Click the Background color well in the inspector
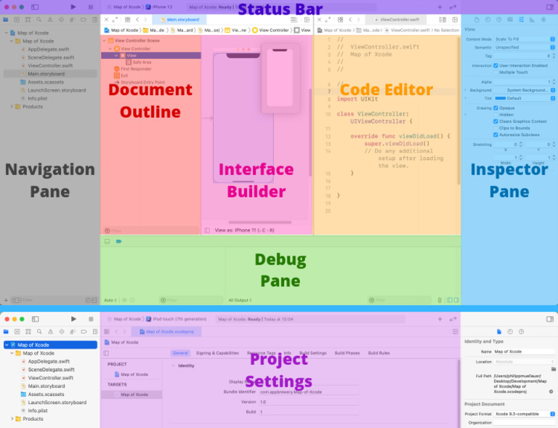The width and height of the screenshot is (558, 428). pos(500,90)
